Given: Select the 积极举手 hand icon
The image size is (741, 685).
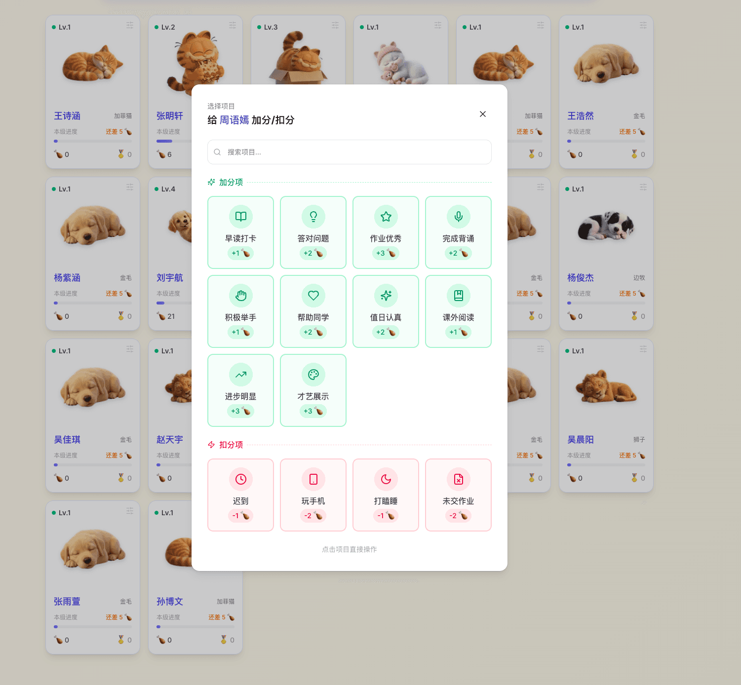Looking at the screenshot, I should point(240,296).
